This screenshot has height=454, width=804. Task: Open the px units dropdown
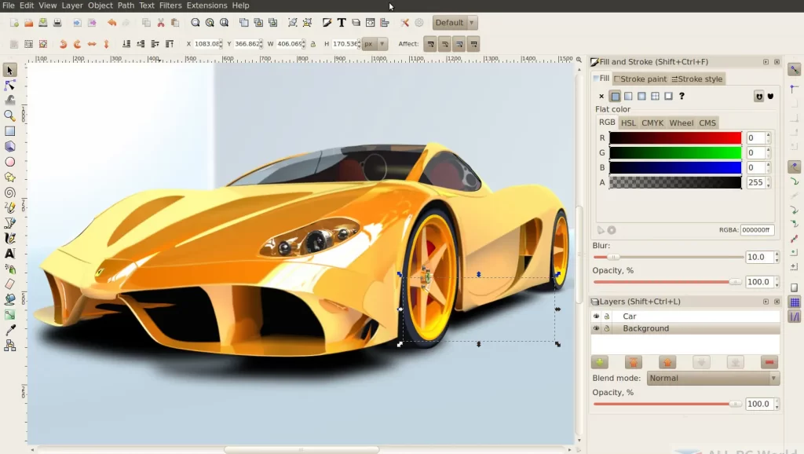pyautogui.click(x=374, y=44)
